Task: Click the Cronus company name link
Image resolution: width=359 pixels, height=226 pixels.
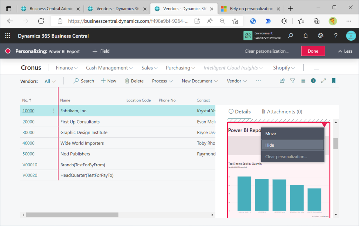Action: 31,68
